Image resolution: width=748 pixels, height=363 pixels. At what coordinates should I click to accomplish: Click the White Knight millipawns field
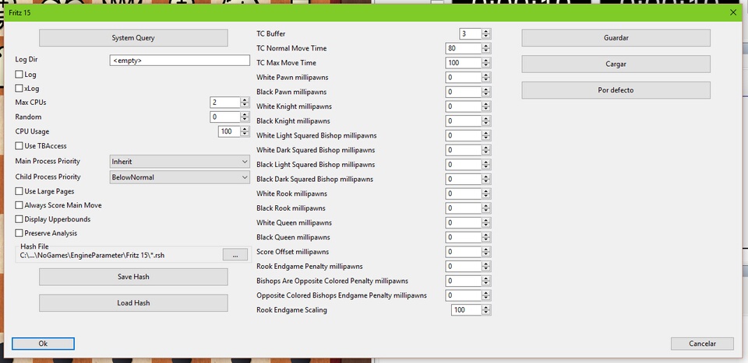463,106
